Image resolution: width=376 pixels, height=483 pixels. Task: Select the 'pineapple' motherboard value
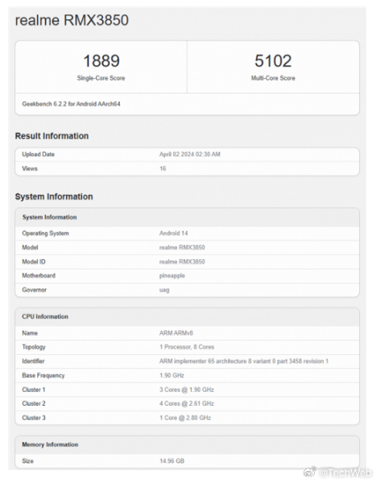pos(172,275)
